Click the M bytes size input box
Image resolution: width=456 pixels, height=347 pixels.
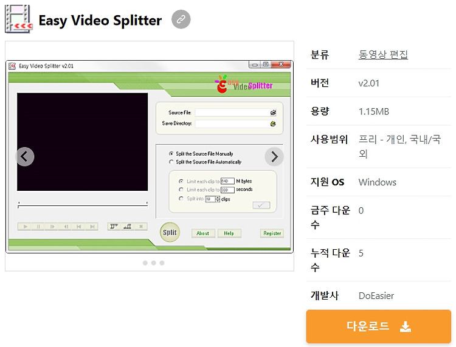[227, 181]
